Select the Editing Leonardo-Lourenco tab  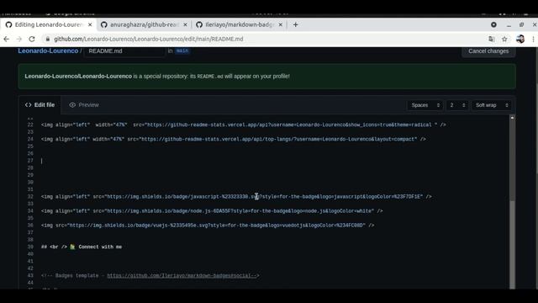point(49,24)
